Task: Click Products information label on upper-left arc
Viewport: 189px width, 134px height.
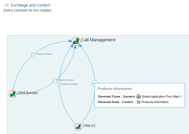Action: [x=44, y=54]
